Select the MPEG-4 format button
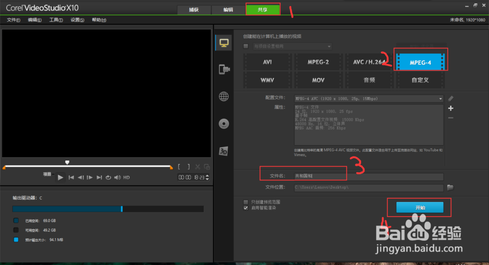 [420, 63]
